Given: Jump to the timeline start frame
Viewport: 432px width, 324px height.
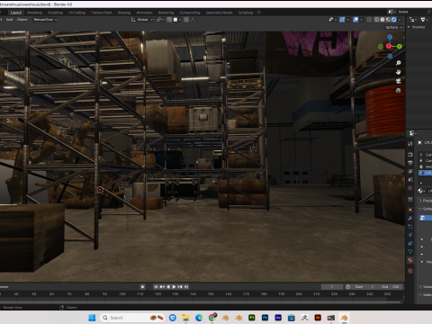Looking at the screenshot, I should (156, 287).
